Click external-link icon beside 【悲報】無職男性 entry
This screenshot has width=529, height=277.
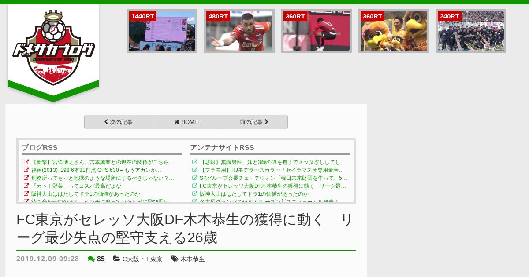coord(195,162)
